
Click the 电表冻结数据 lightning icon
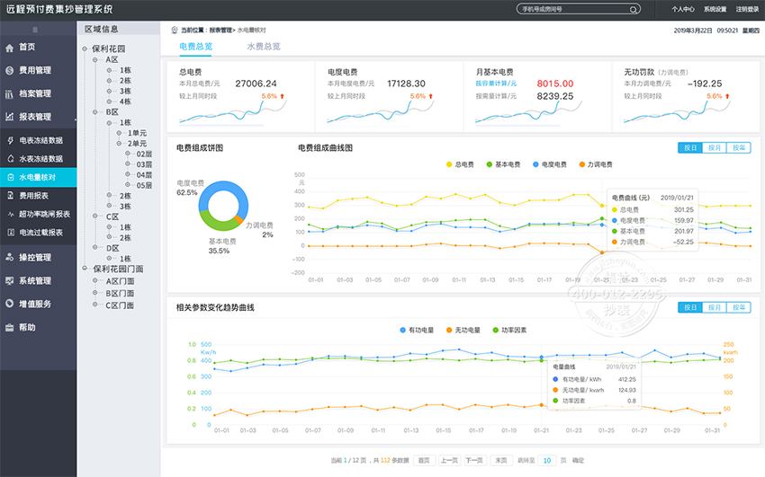point(10,140)
